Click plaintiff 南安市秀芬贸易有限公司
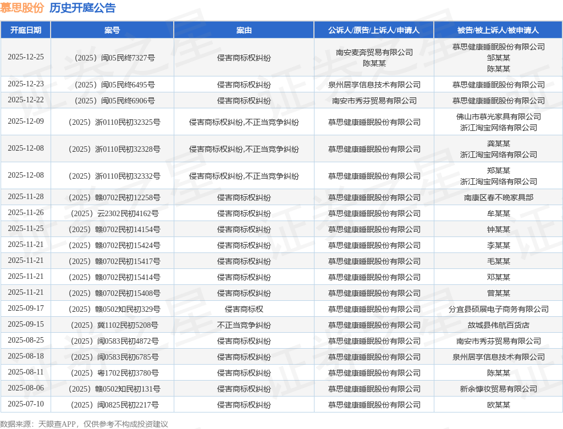This screenshot has height=429, width=563. coord(374,101)
